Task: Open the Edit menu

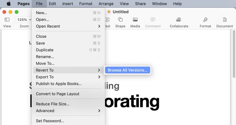Action: pos(52,4)
